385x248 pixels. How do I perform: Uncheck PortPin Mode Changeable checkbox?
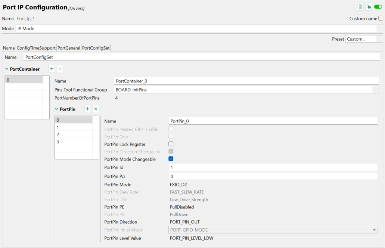171,159
